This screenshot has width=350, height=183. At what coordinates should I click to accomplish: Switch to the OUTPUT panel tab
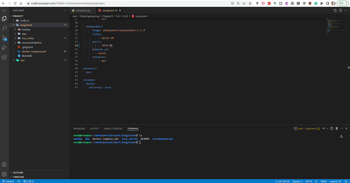[x=94, y=129]
